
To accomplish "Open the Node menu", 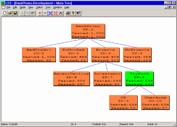I will [x=23, y=7].
